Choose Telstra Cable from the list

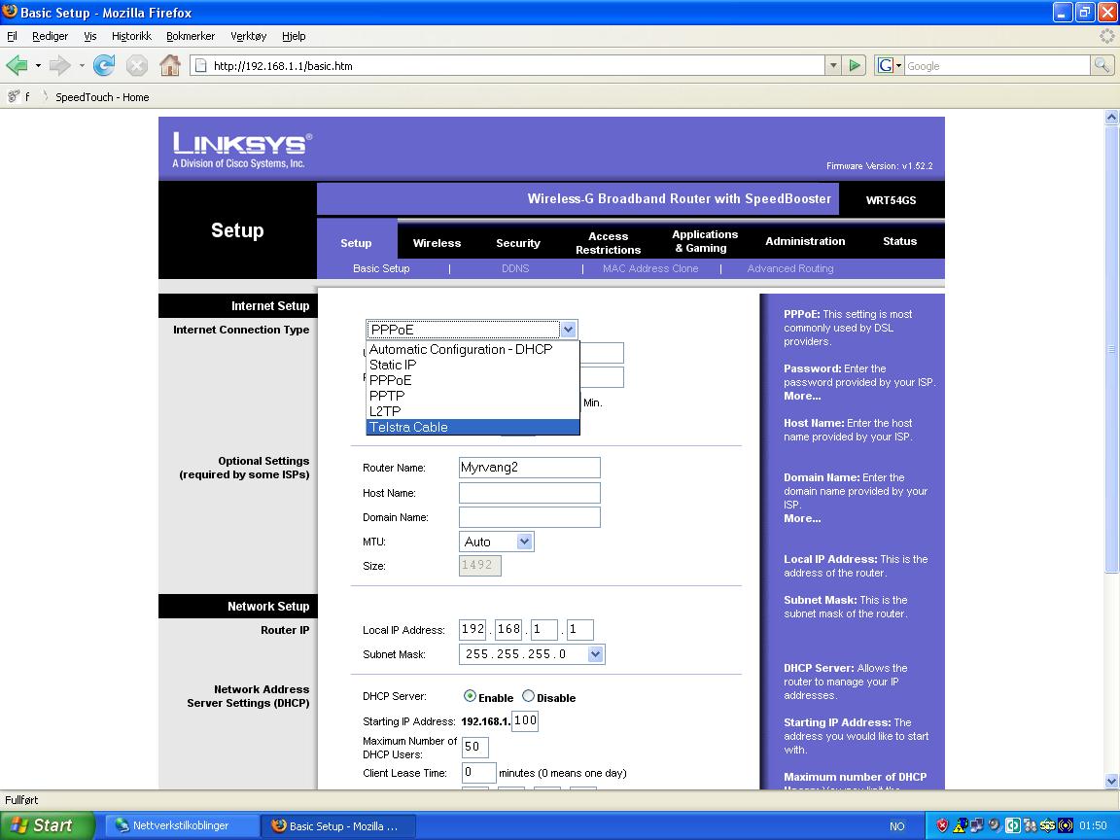pyautogui.click(x=472, y=427)
